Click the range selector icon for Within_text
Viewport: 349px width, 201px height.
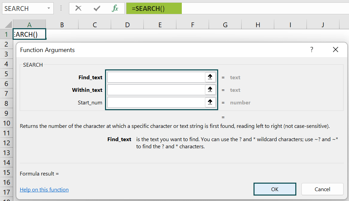(x=210, y=90)
